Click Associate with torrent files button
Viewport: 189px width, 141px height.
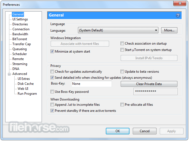[80, 44]
